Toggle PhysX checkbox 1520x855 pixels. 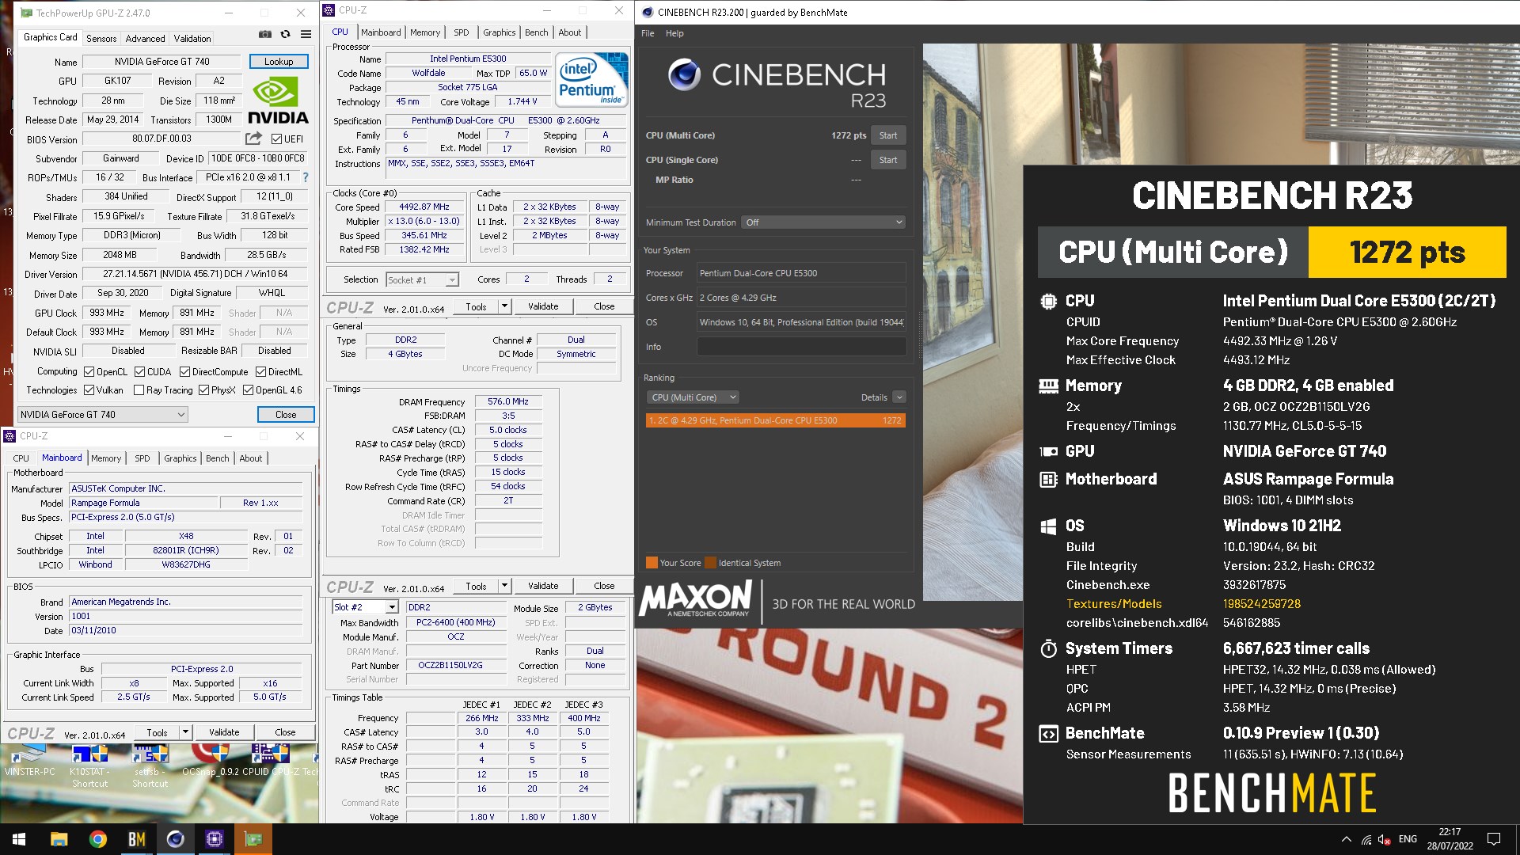click(x=203, y=390)
